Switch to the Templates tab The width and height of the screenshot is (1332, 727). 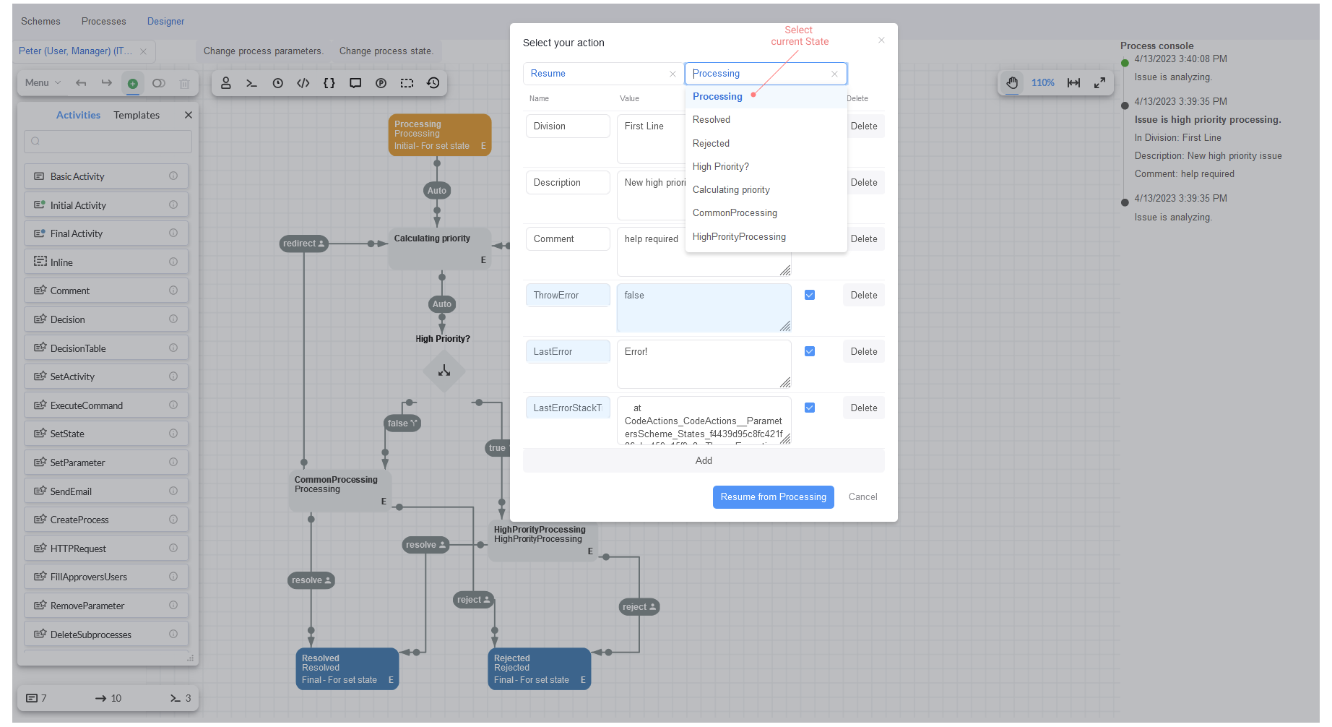(x=137, y=115)
